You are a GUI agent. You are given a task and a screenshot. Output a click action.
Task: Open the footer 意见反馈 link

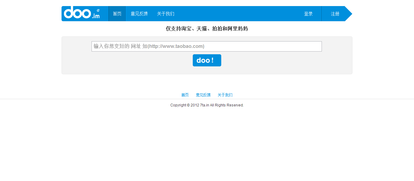(x=203, y=95)
